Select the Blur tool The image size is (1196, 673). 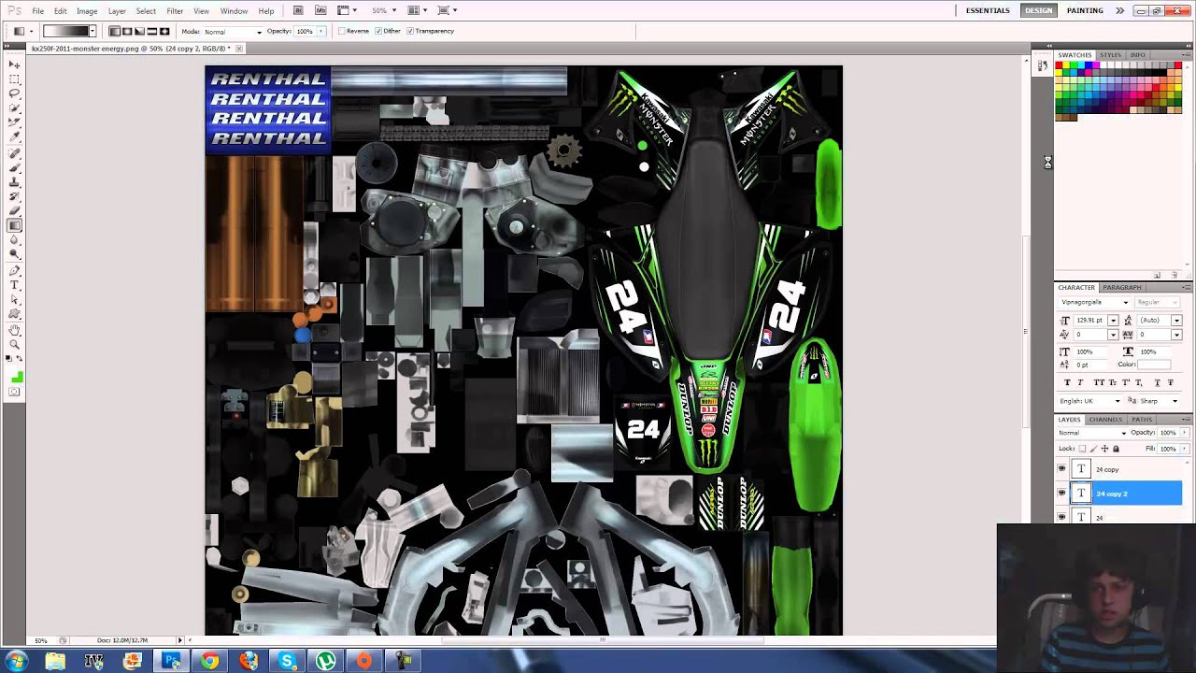[x=15, y=239]
